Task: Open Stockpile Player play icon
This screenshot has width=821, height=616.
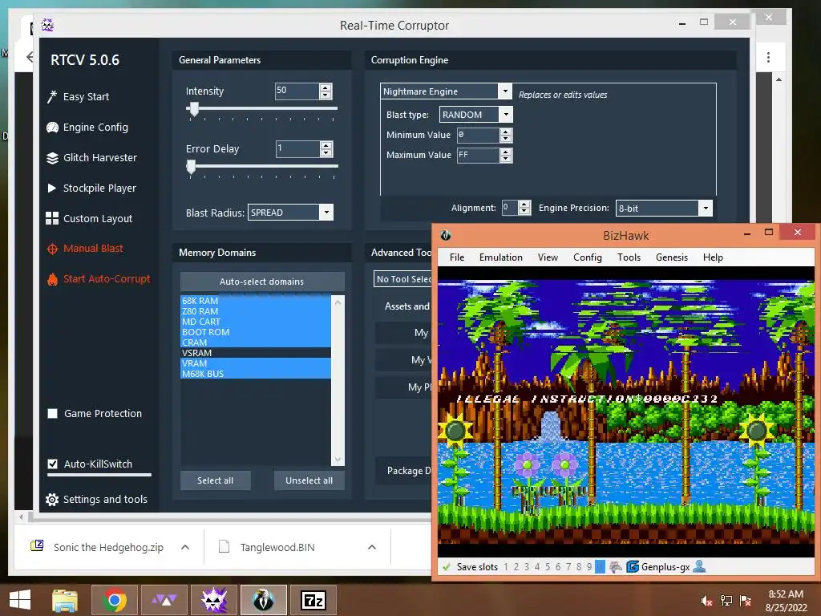Action: (52, 188)
